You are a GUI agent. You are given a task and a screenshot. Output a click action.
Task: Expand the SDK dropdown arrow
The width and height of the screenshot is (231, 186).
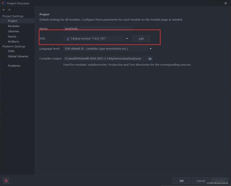coord(127,39)
